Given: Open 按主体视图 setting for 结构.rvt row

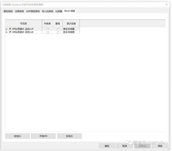Looking at the screenshot, I should click(x=71, y=32).
